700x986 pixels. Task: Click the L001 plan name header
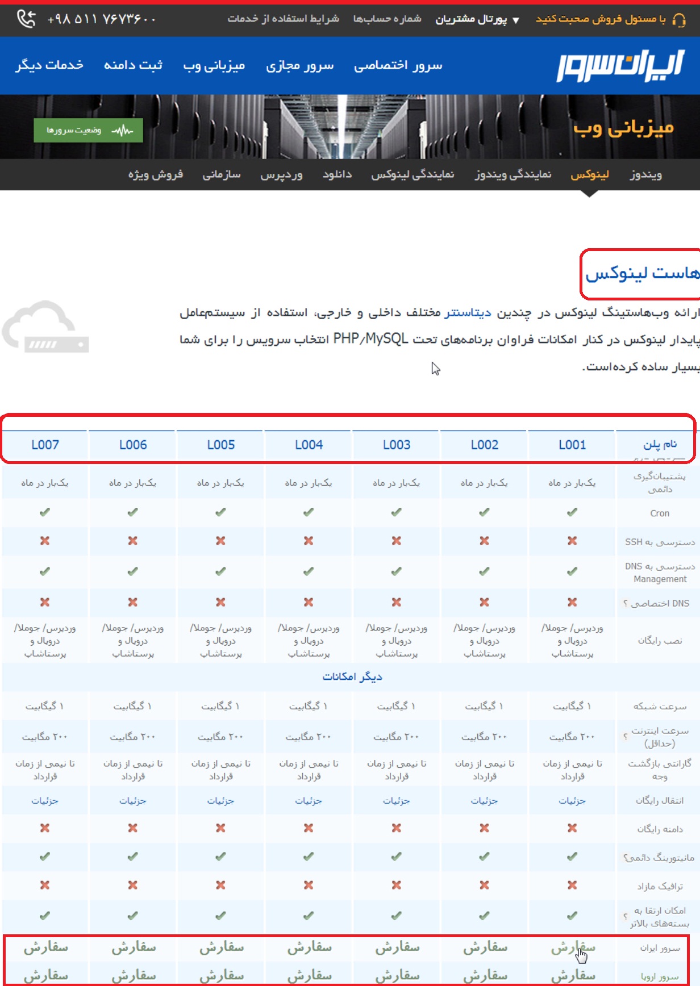[572, 445]
